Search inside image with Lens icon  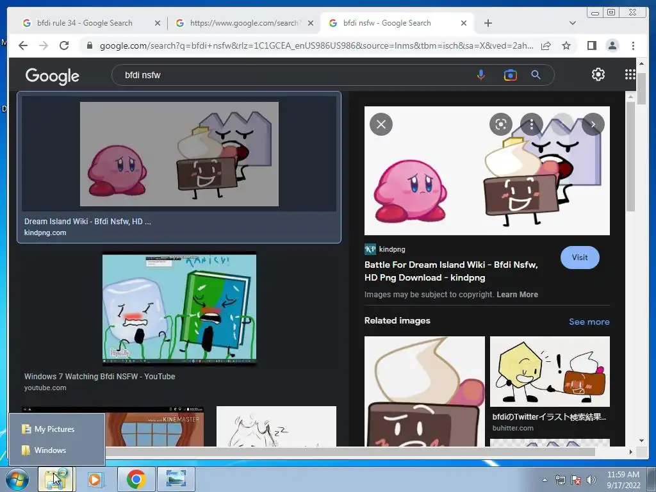tap(501, 124)
